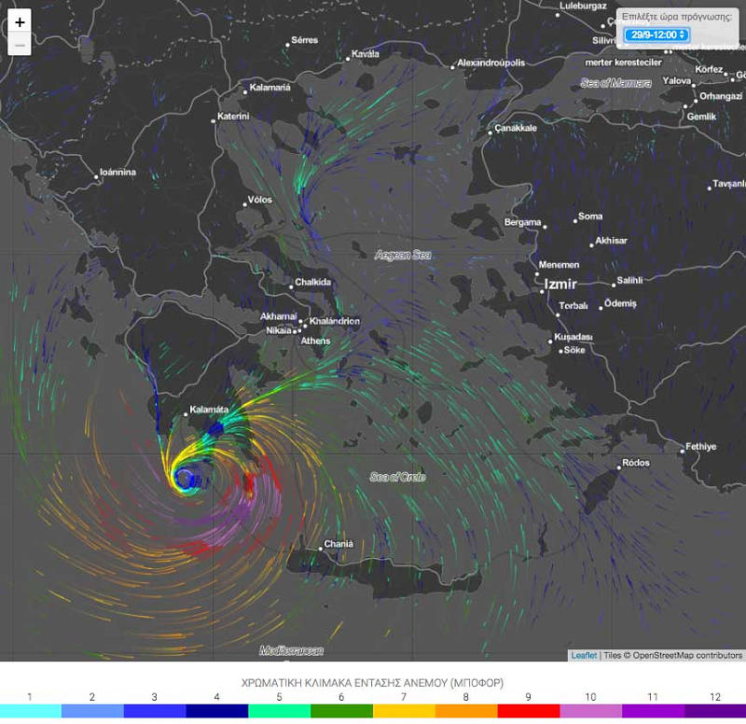The image size is (746, 724).
Task: Click the Vólos city marker
Action: [244, 202]
